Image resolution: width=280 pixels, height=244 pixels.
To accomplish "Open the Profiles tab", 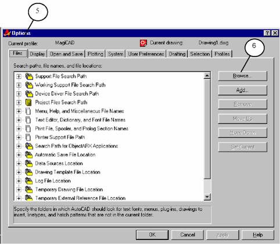I will coord(222,54).
